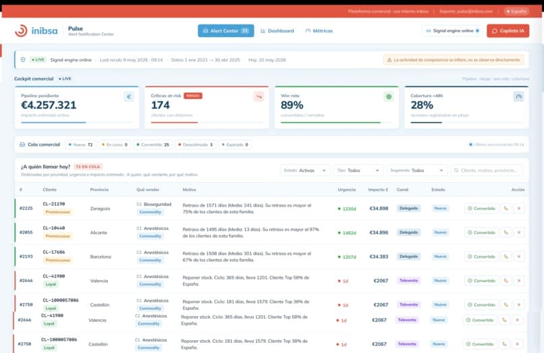Click the green circle icon on Win-rate card

click(x=389, y=97)
